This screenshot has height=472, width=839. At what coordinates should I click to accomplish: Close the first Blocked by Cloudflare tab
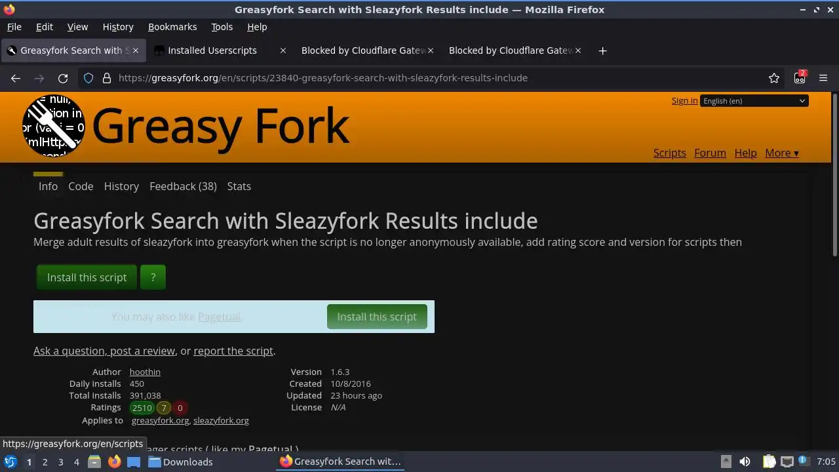tap(431, 50)
